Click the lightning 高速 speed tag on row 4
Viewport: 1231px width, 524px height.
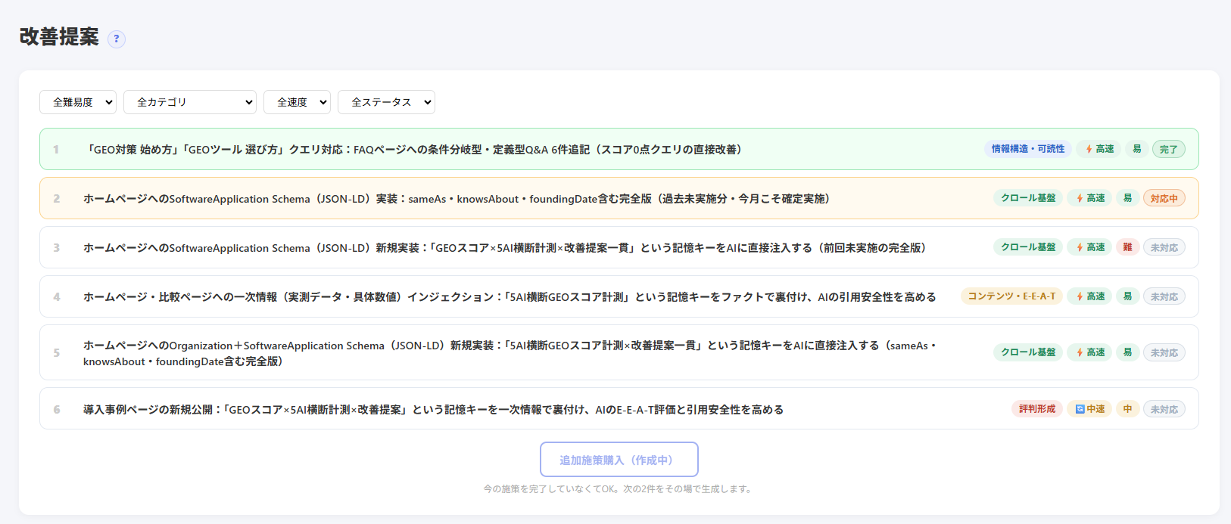(1090, 296)
